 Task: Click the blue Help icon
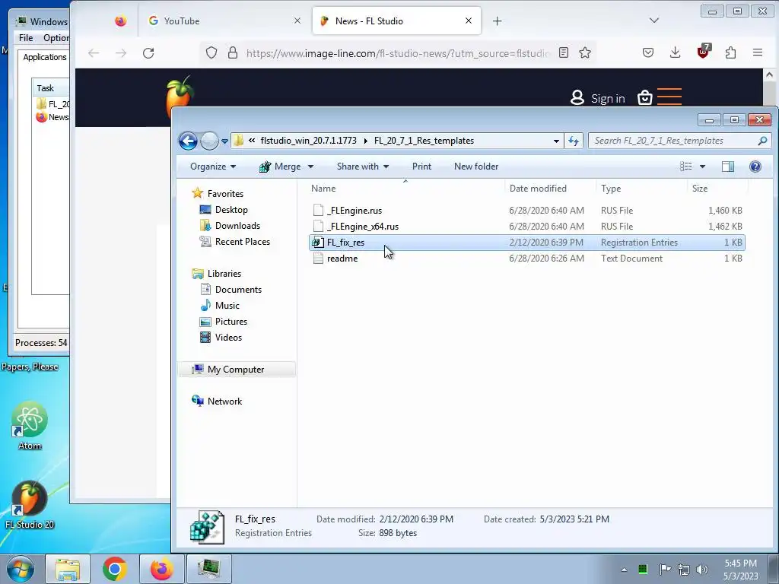[755, 167]
